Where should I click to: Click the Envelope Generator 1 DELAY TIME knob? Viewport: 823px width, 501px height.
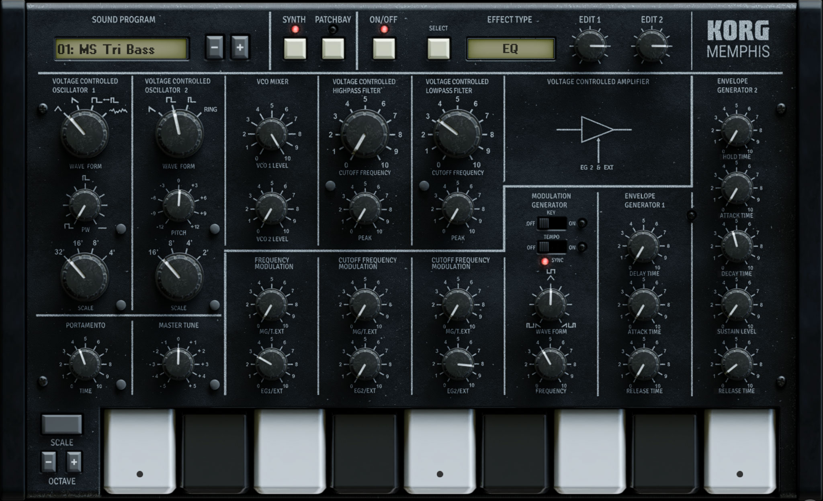point(643,246)
